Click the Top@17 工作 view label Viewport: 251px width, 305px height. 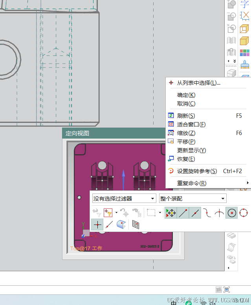click(x=86, y=248)
